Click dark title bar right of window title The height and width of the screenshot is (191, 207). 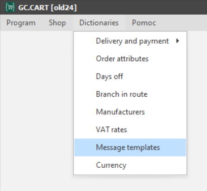[142, 7]
